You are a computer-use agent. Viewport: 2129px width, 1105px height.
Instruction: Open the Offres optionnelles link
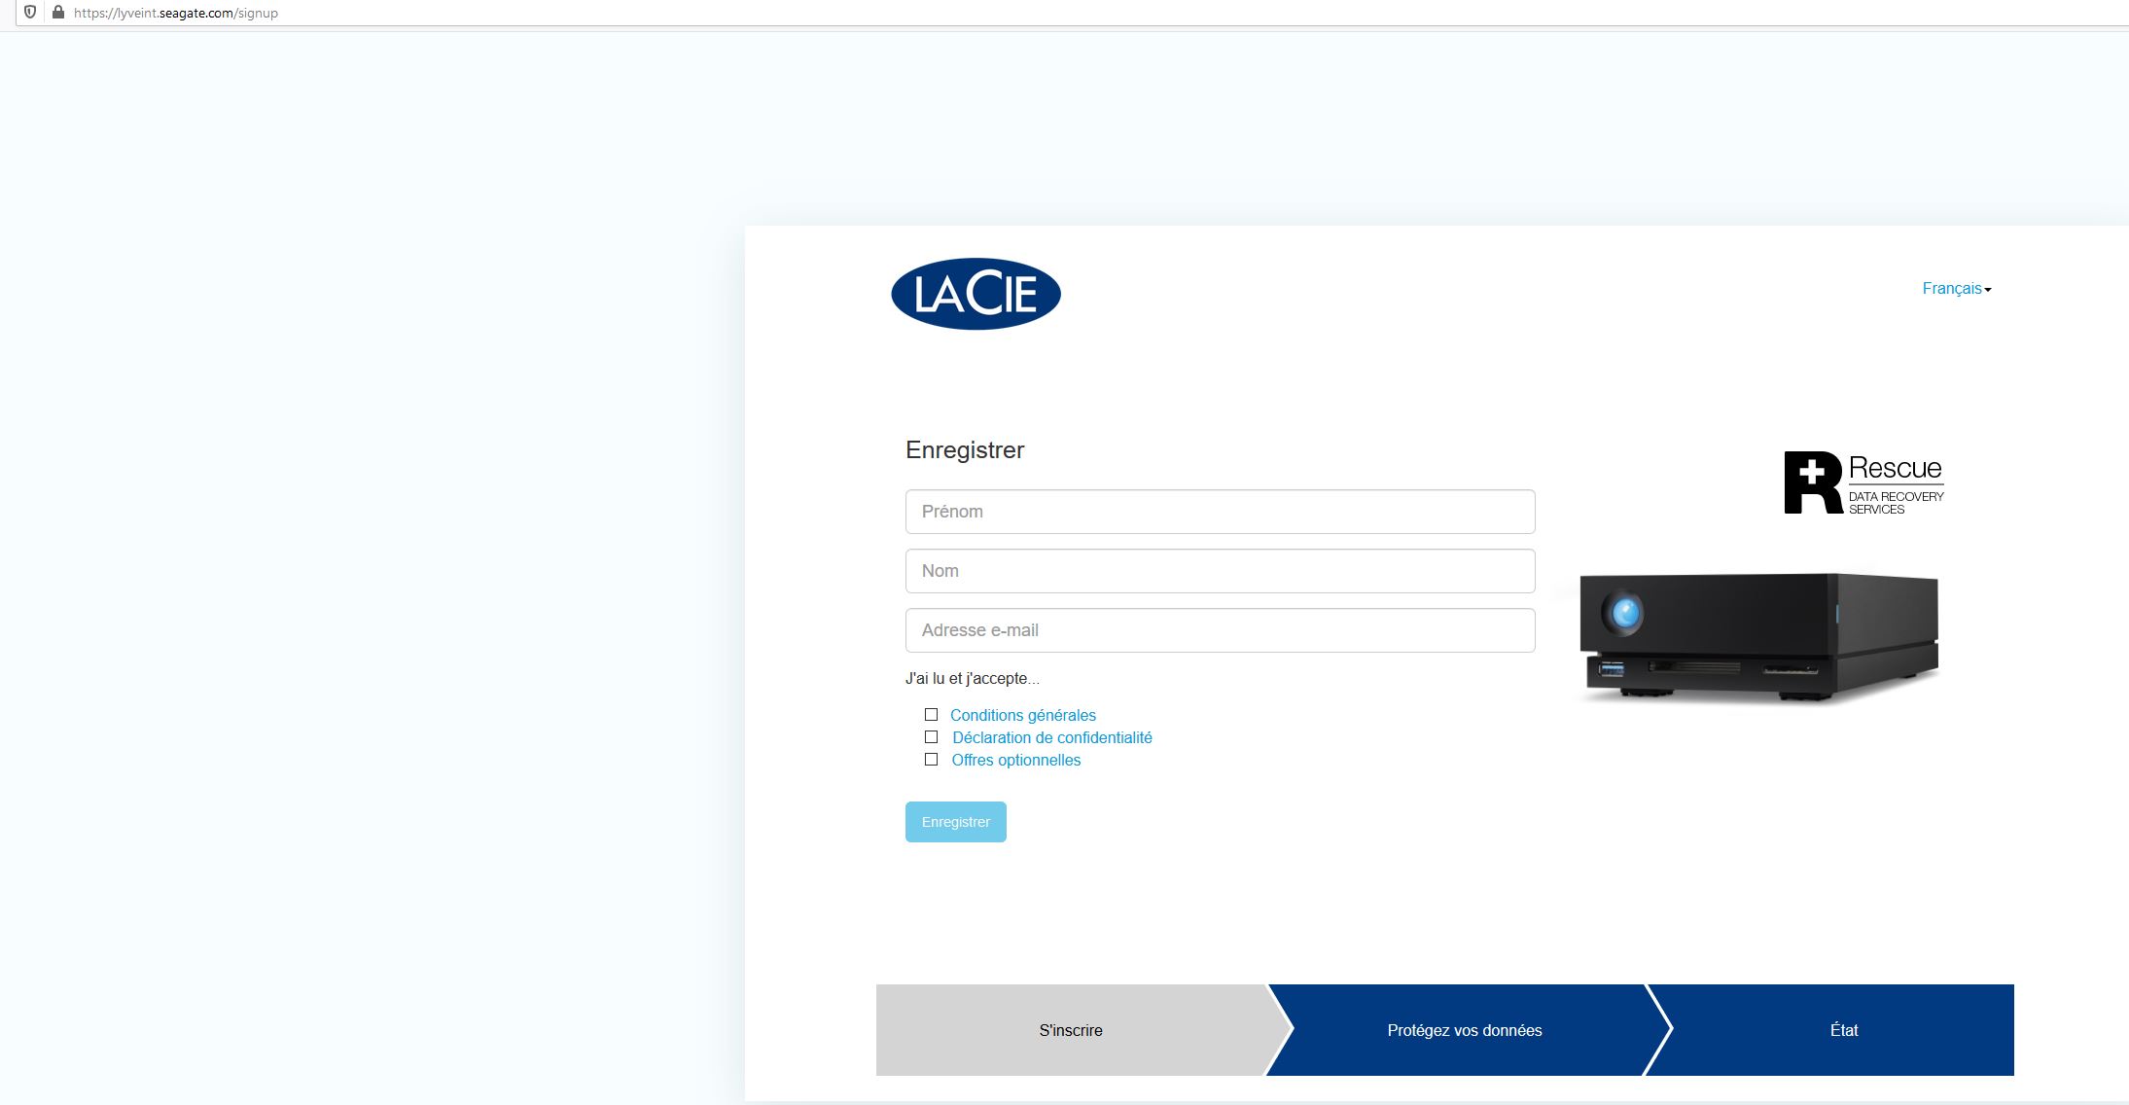pos(1015,760)
